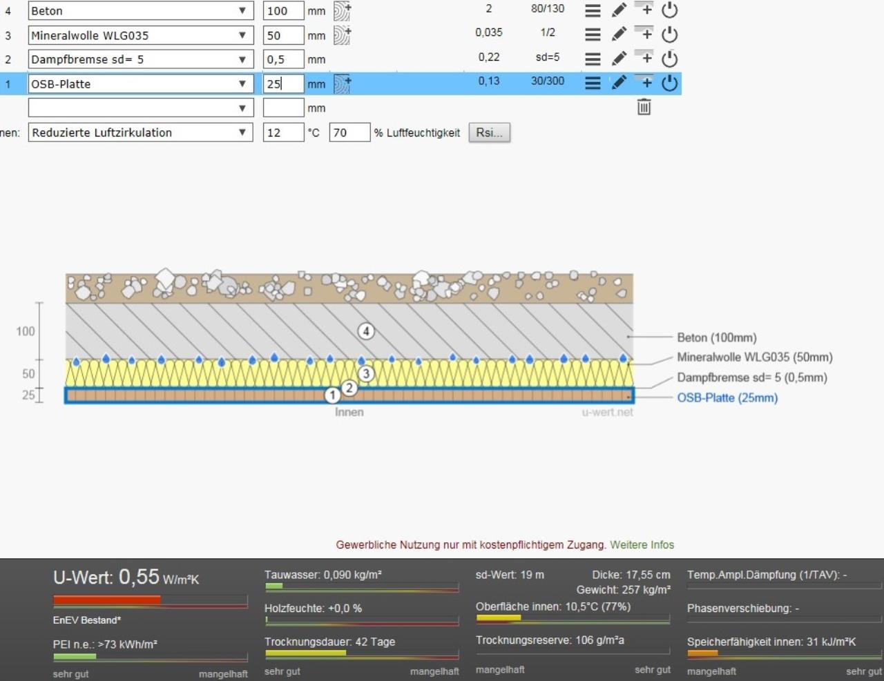Image resolution: width=884 pixels, height=681 pixels.
Task: Click the Mineralwolle WLG035 (50mm) diagram label
Action: 754,357
